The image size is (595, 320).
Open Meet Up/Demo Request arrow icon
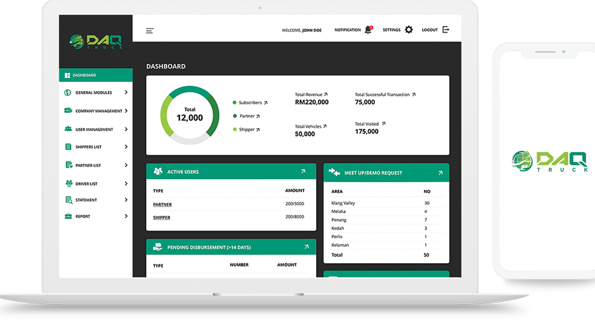click(x=440, y=173)
